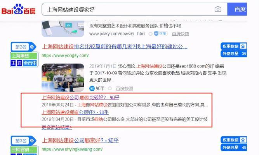Expand 更多同站结果 link

click(57, 127)
